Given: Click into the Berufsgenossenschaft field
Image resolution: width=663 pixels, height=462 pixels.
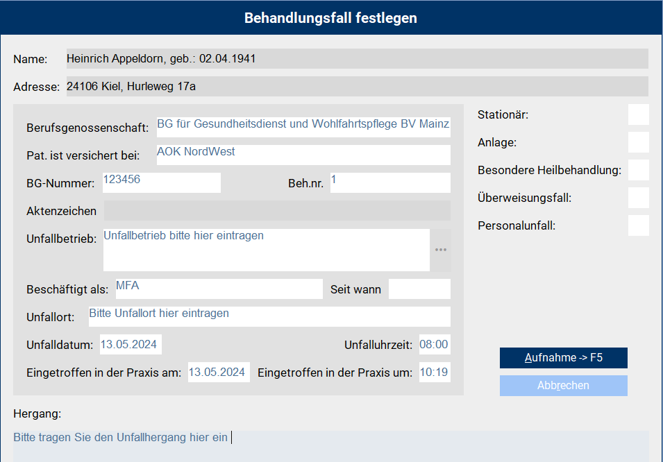Looking at the screenshot, I should [x=303, y=127].
